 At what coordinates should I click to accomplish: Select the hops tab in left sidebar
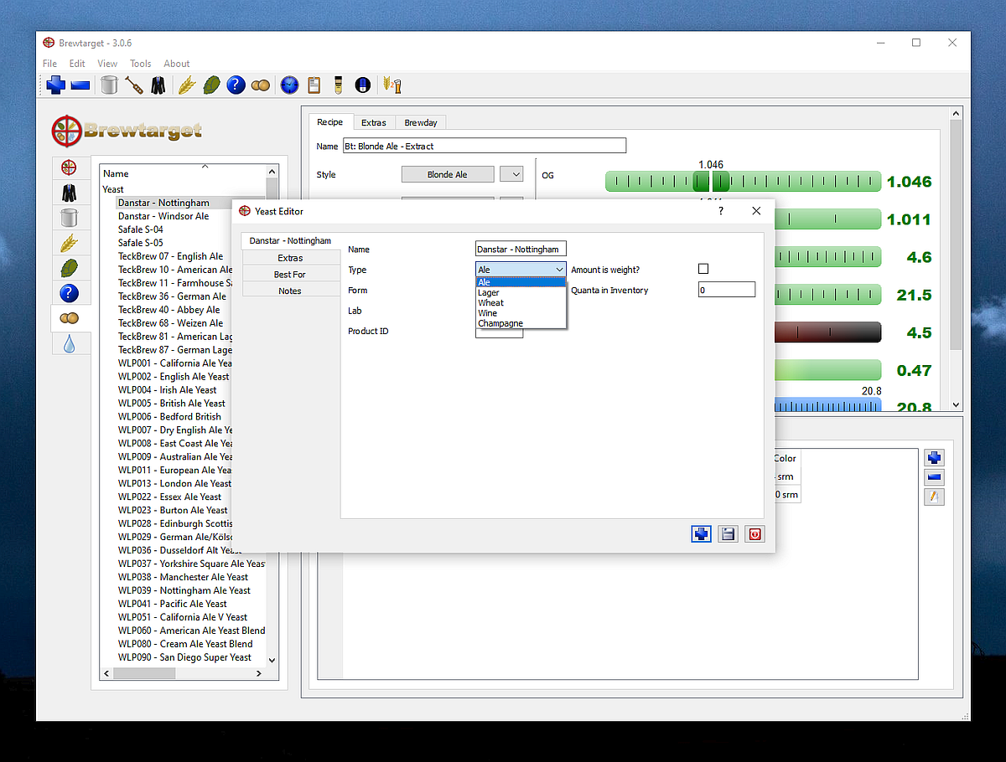(x=70, y=268)
